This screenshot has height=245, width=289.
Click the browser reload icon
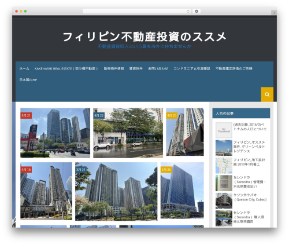pos(188,11)
